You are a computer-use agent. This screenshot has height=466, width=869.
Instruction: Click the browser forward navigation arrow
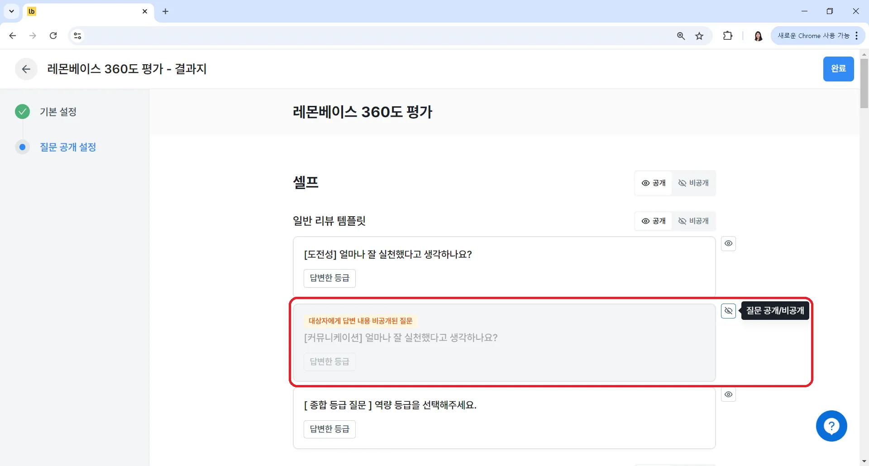(33, 36)
